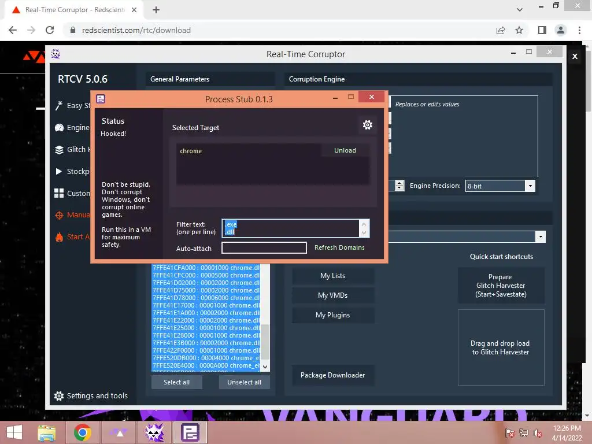Viewport: 592px width, 444px height.
Task: Select the Real-Time Corruptor browser tab
Action: pos(75,10)
